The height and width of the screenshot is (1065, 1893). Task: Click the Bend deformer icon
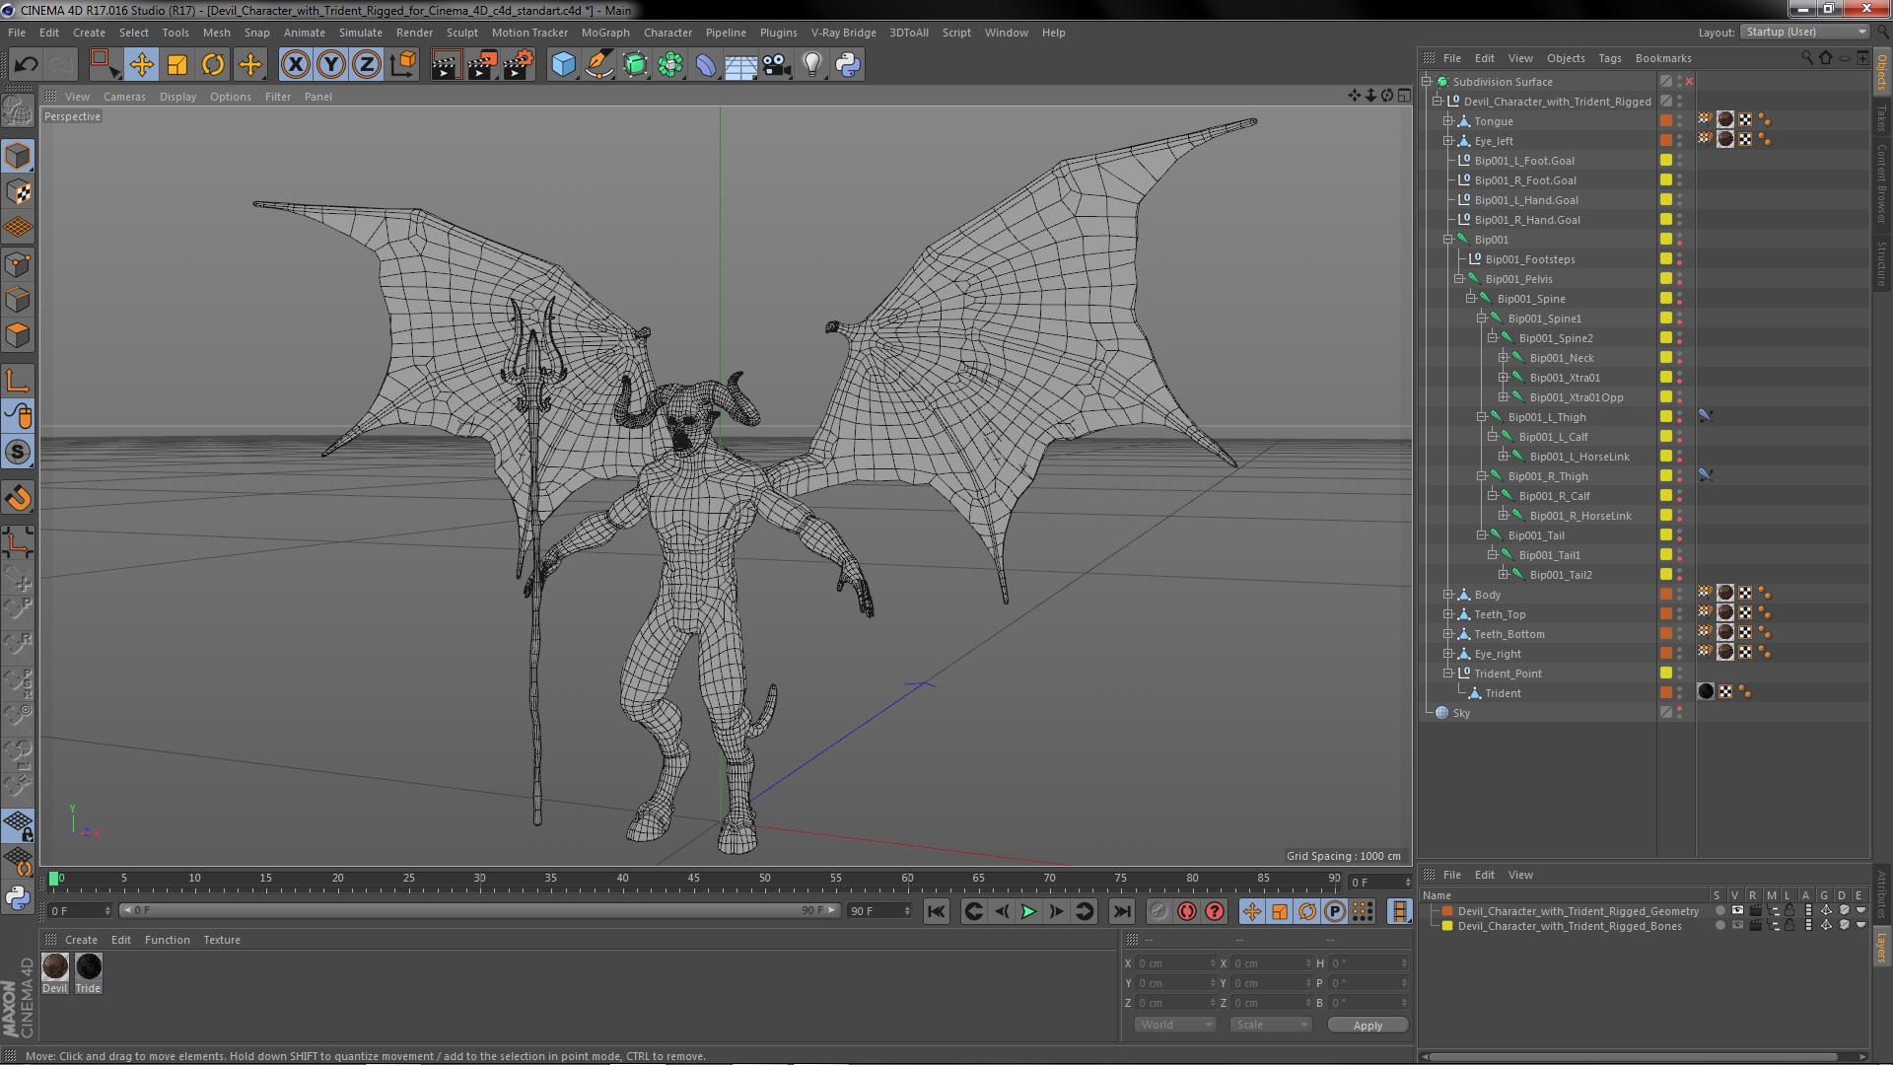(706, 65)
